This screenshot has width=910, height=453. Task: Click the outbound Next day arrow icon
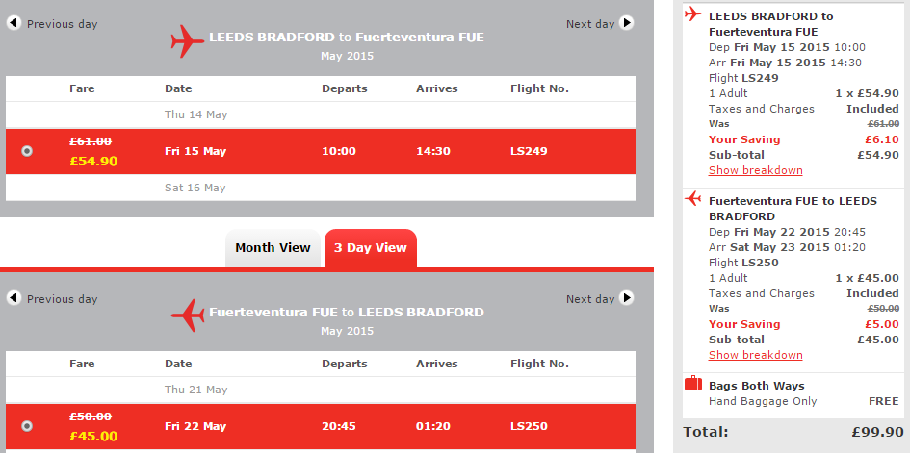pos(626,23)
